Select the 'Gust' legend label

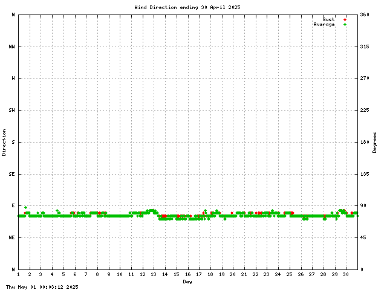tap(328, 19)
